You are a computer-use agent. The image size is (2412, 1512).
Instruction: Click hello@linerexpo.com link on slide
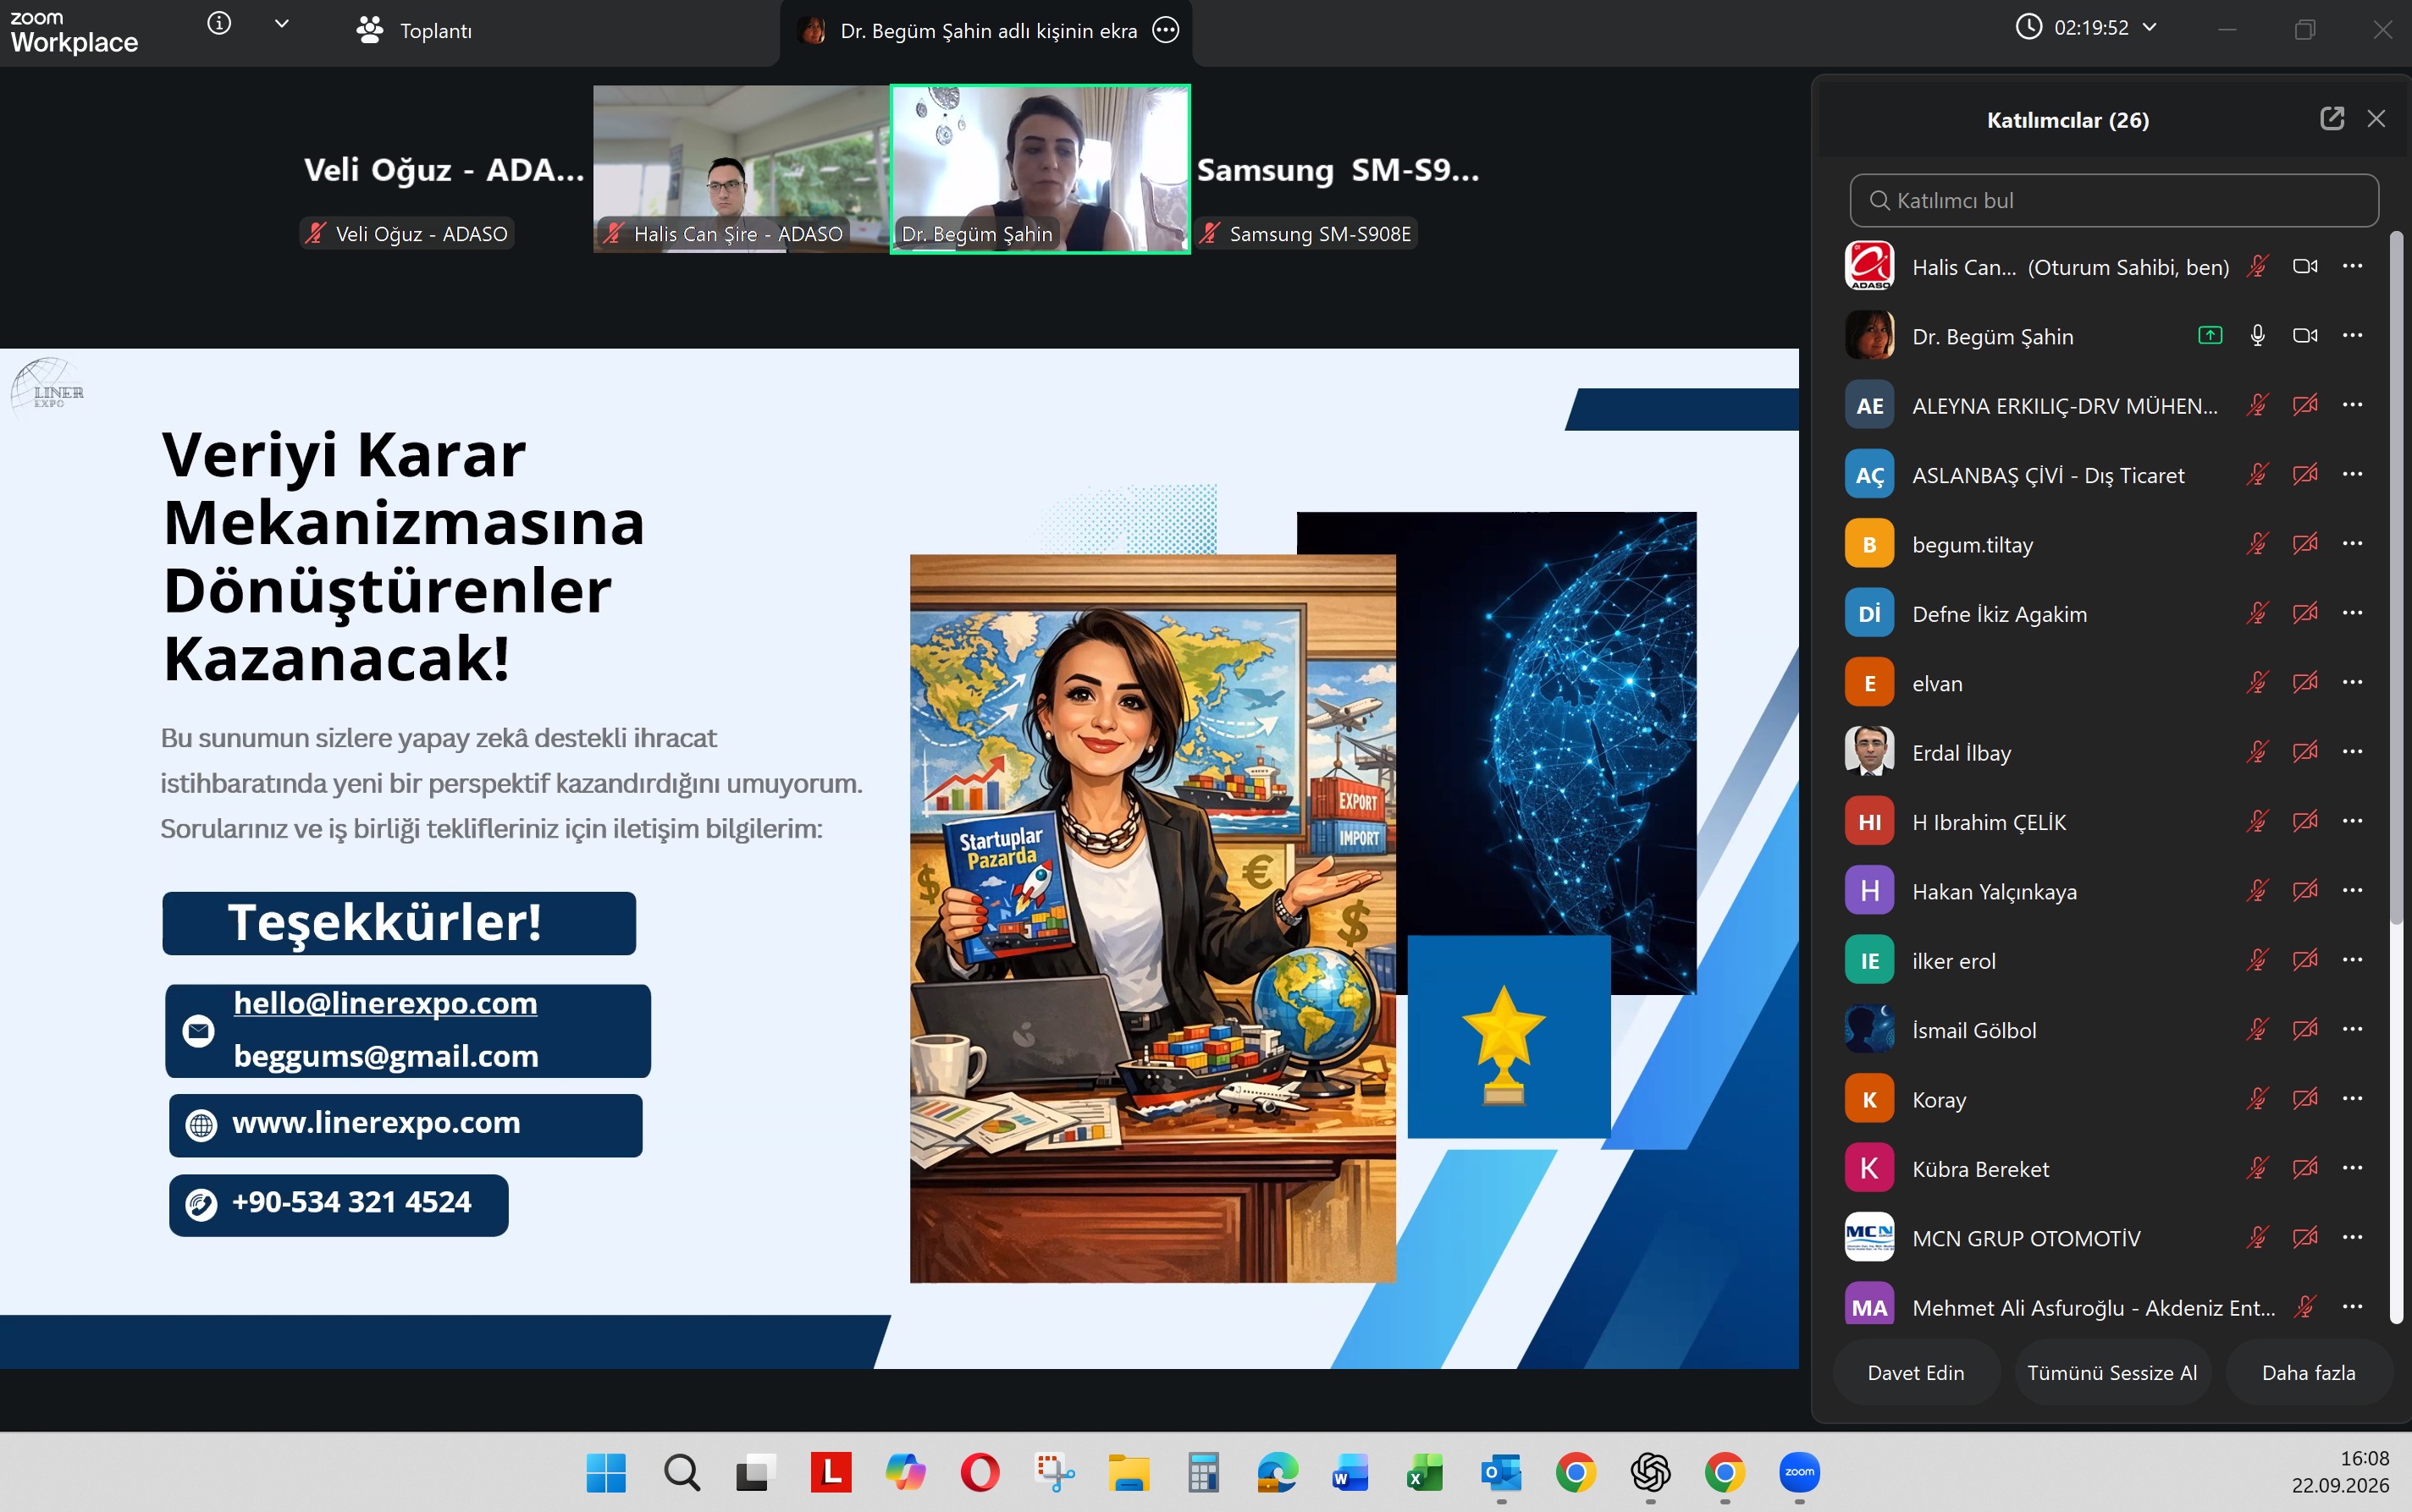[x=385, y=1003]
